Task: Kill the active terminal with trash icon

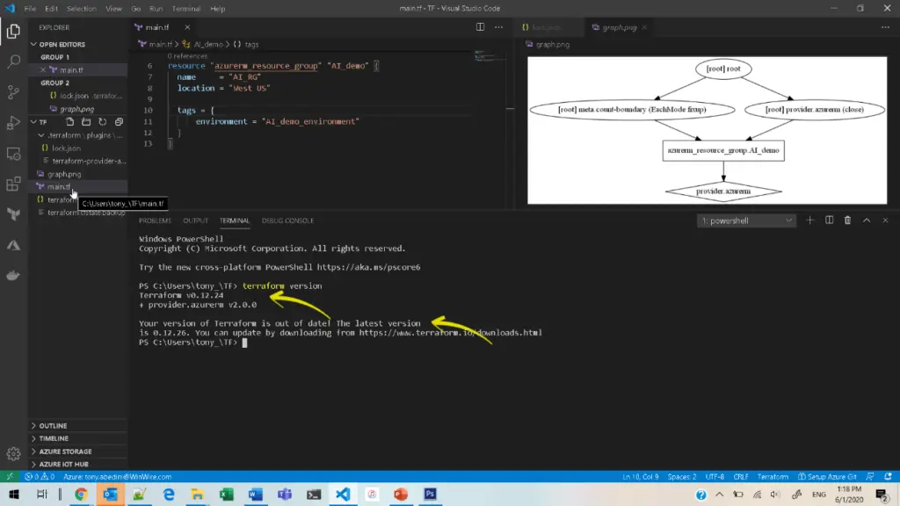Action: 847,220
